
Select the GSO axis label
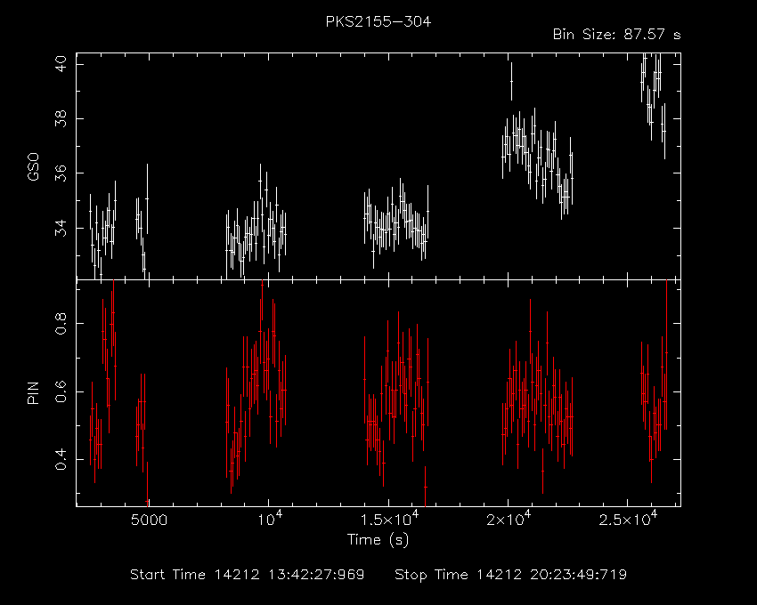click(x=33, y=167)
